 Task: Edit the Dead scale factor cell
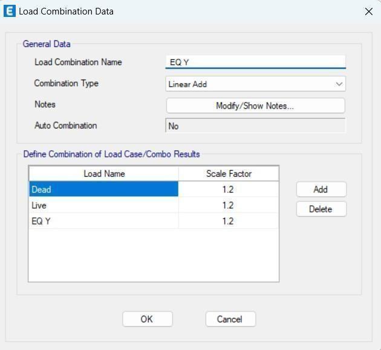click(x=229, y=189)
